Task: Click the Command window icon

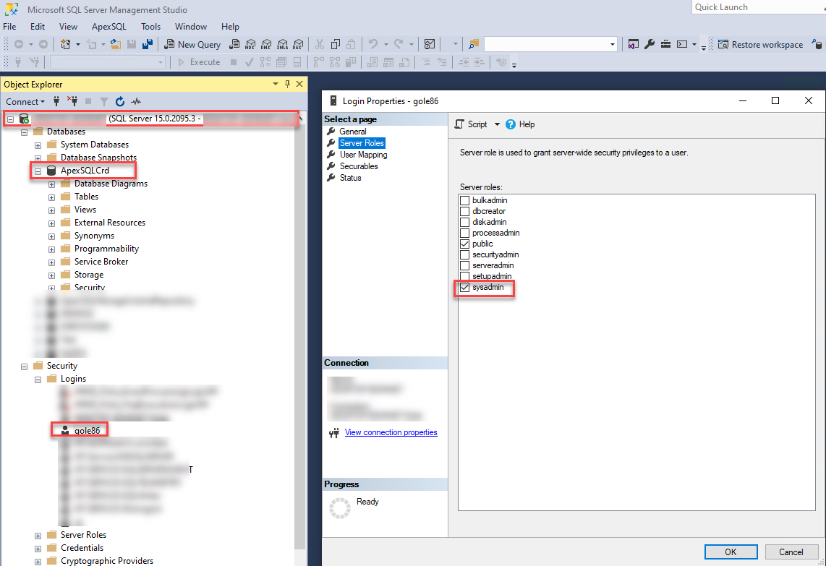Action: click(682, 45)
